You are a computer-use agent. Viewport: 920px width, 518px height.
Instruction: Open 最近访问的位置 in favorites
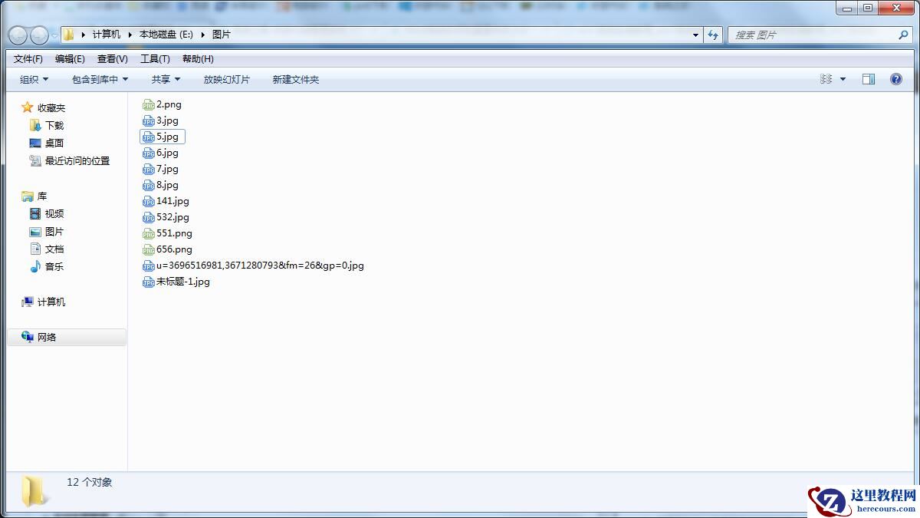[x=68, y=160]
